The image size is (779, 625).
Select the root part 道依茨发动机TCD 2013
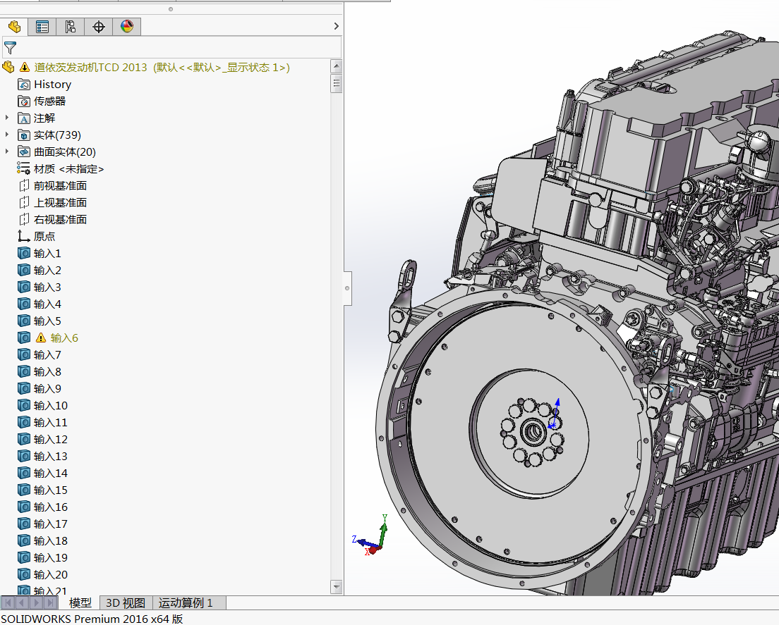coord(162,68)
